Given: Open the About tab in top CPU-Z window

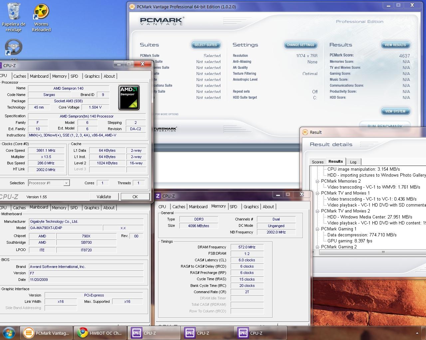Looking at the screenshot, I should pyautogui.click(x=109, y=76).
